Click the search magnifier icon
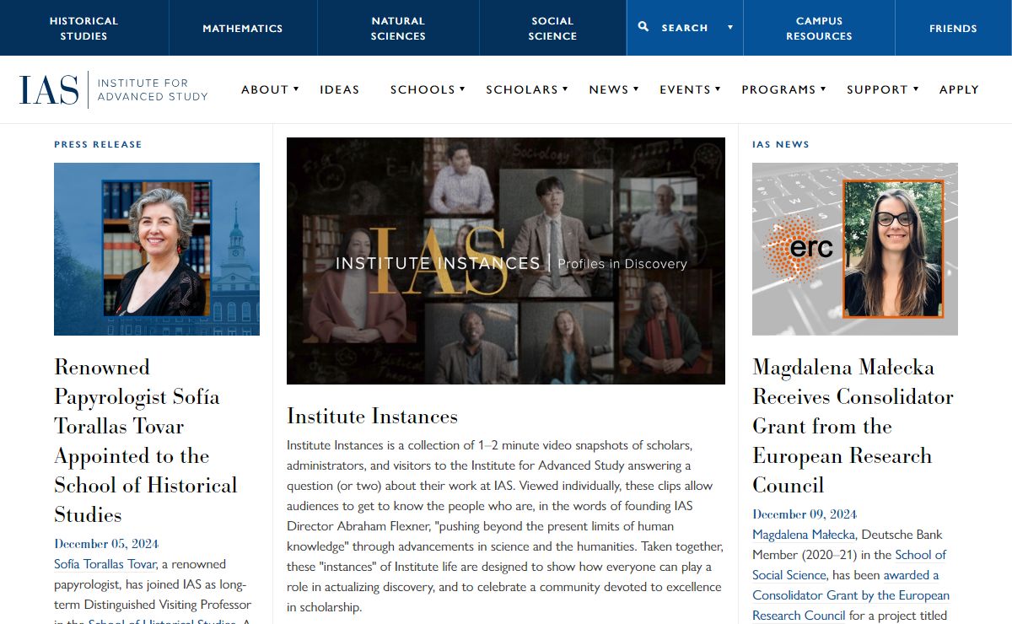 (x=643, y=27)
